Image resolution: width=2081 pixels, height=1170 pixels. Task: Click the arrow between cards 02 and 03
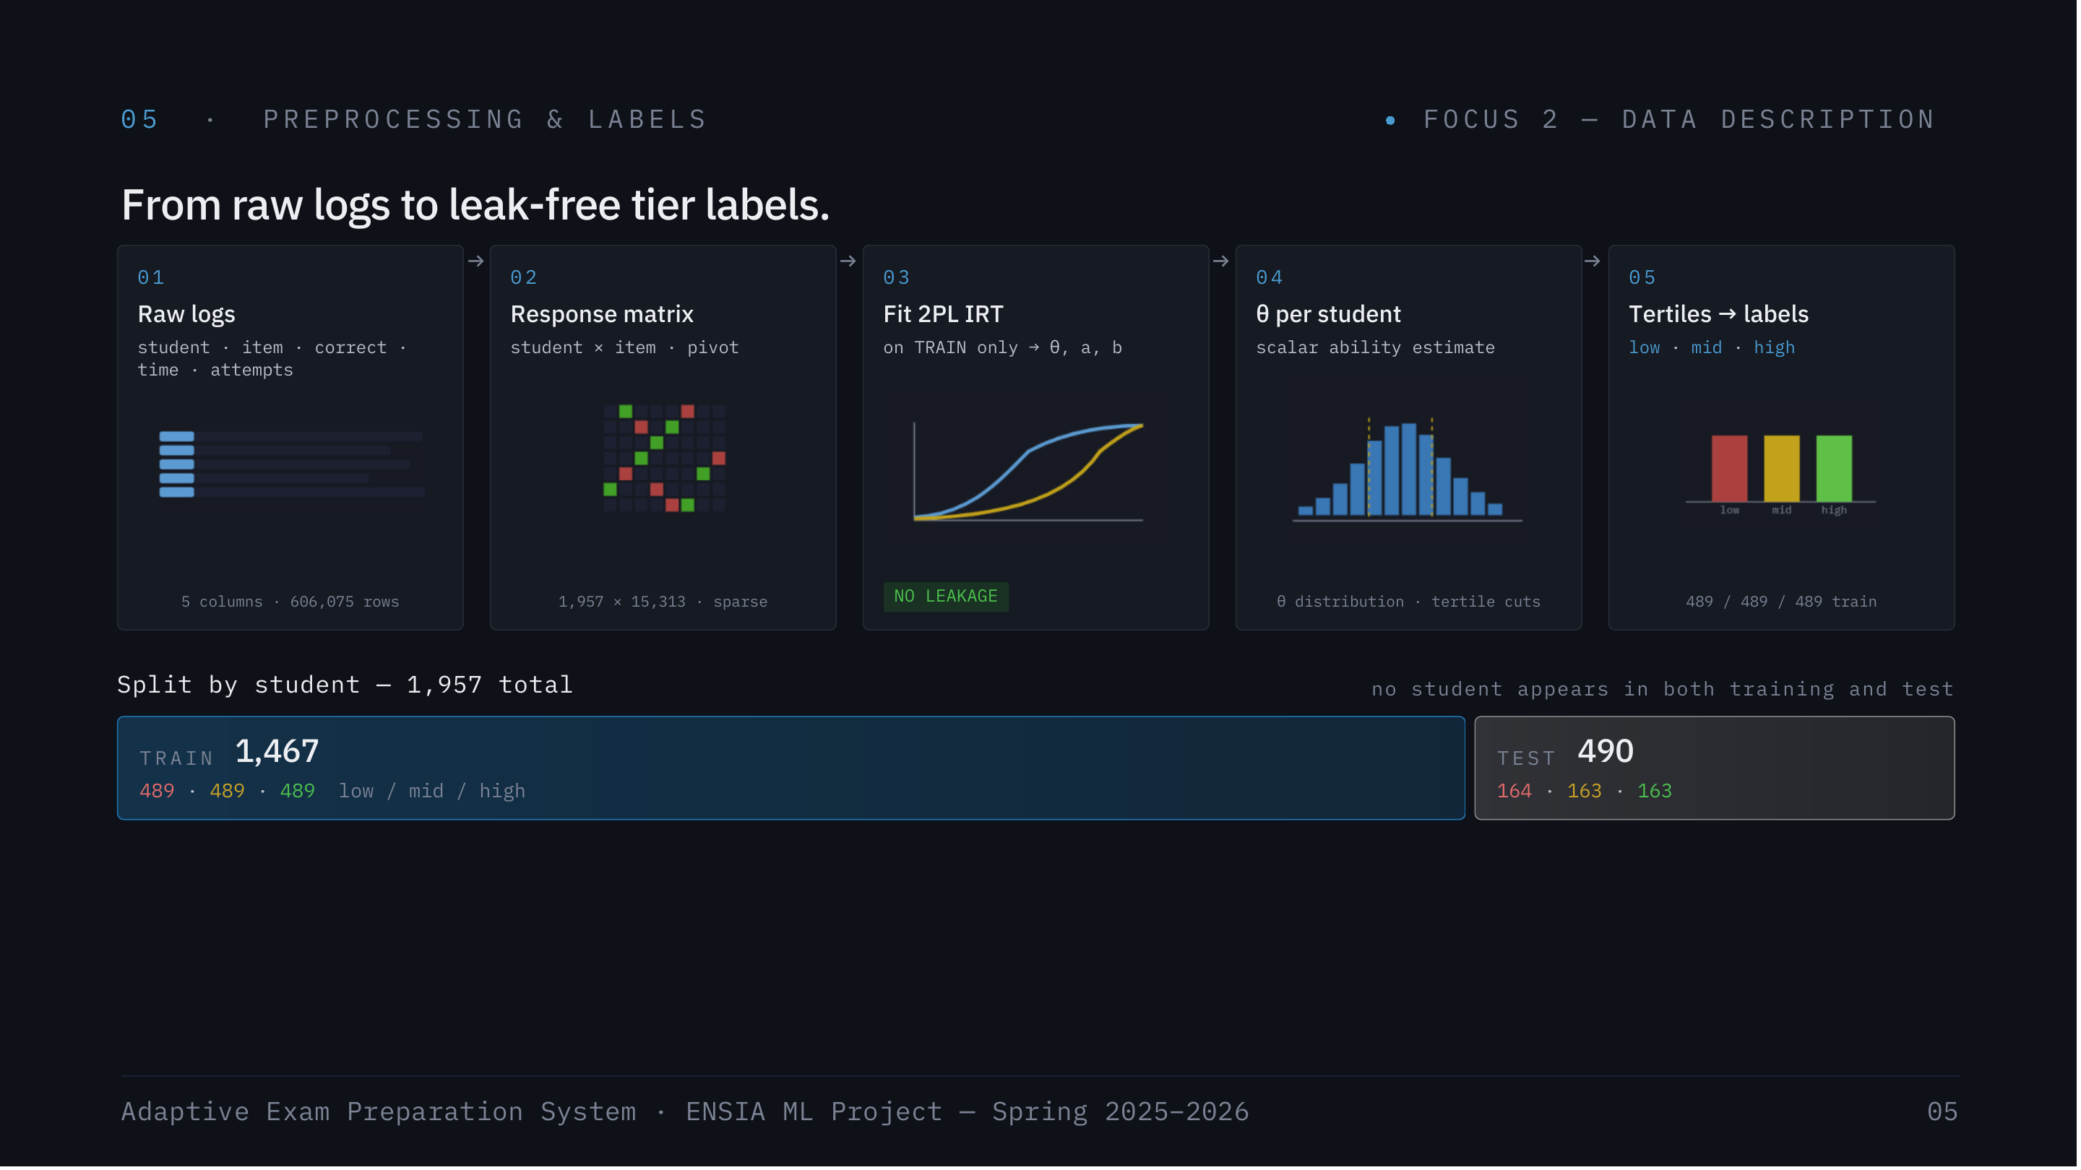tap(849, 261)
